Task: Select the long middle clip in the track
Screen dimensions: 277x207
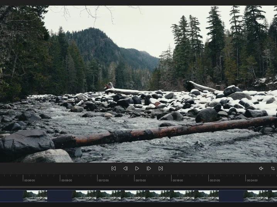Action: point(145,196)
